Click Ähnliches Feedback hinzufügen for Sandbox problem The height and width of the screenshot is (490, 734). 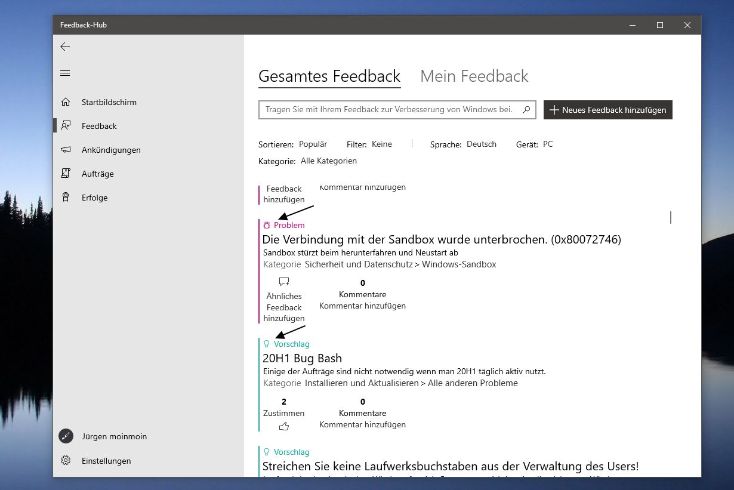click(x=284, y=307)
